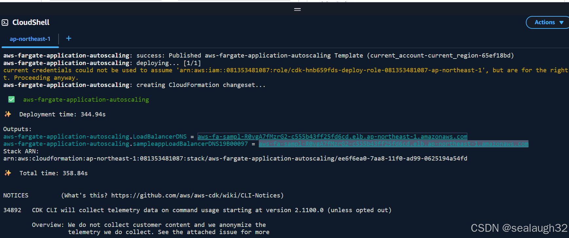Click the 'deploying... [1/1]' line

pyautogui.click(x=102, y=63)
